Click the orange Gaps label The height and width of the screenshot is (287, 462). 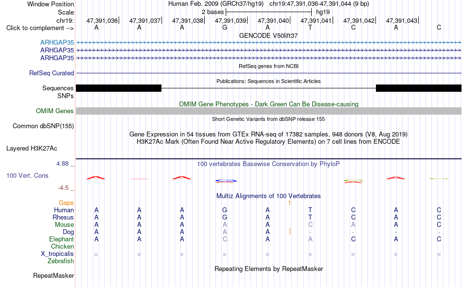click(66, 203)
